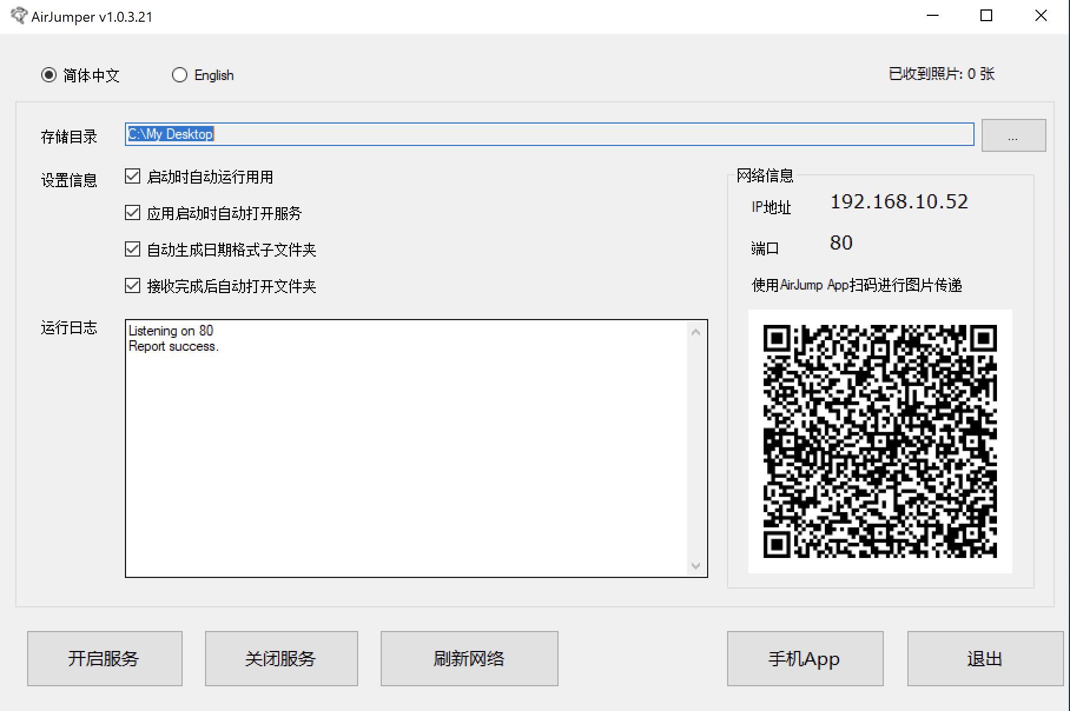The width and height of the screenshot is (1070, 711).
Task: Click 退出 to exit the application
Action: 983,658
